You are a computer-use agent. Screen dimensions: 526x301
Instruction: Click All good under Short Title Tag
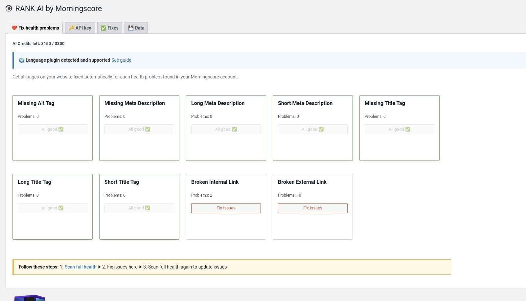[x=139, y=208]
